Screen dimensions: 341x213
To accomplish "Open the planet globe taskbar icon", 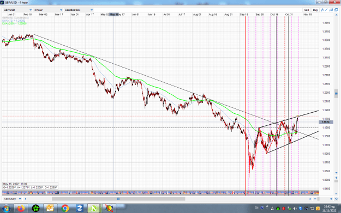I will 109,209.
